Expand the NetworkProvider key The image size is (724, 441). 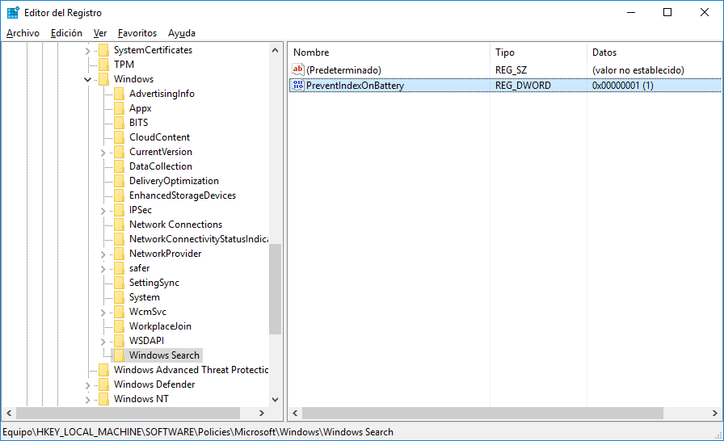point(103,254)
